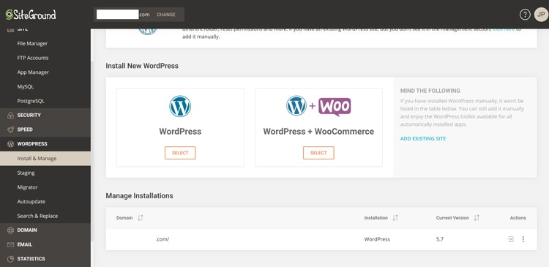The width and height of the screenshot is (549, 267).
Task: Click the MIND THE FOLLOWING heading
Action: (x=430, y=91)
